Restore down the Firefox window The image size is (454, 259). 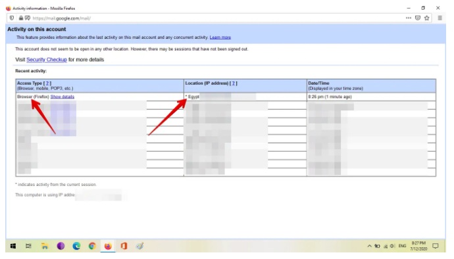tap(423, 8)
